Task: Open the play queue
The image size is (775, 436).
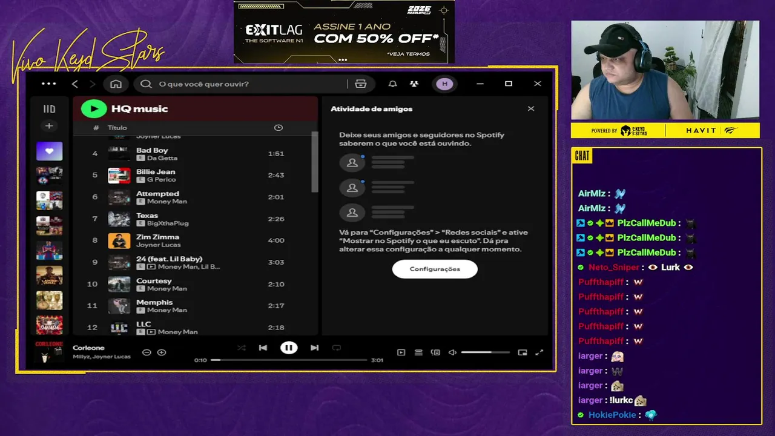Action: click(418, 352)
